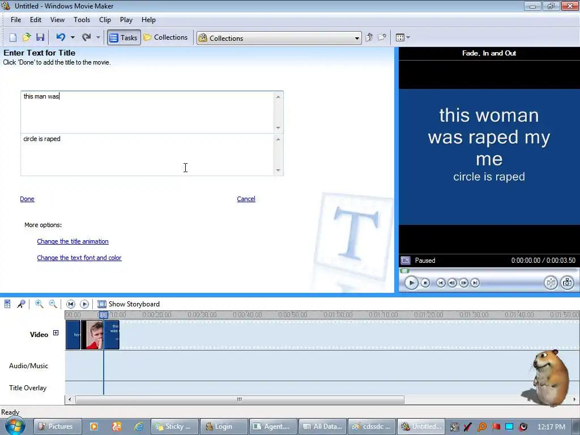Create a new project with the blank page icon
Viewport: 580px width, 435px height.
13,37
